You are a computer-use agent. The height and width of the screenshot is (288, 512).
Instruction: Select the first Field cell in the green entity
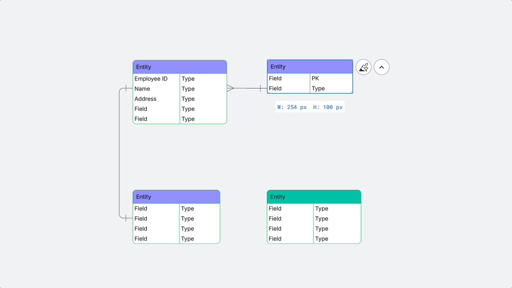[x=290, y=209]
